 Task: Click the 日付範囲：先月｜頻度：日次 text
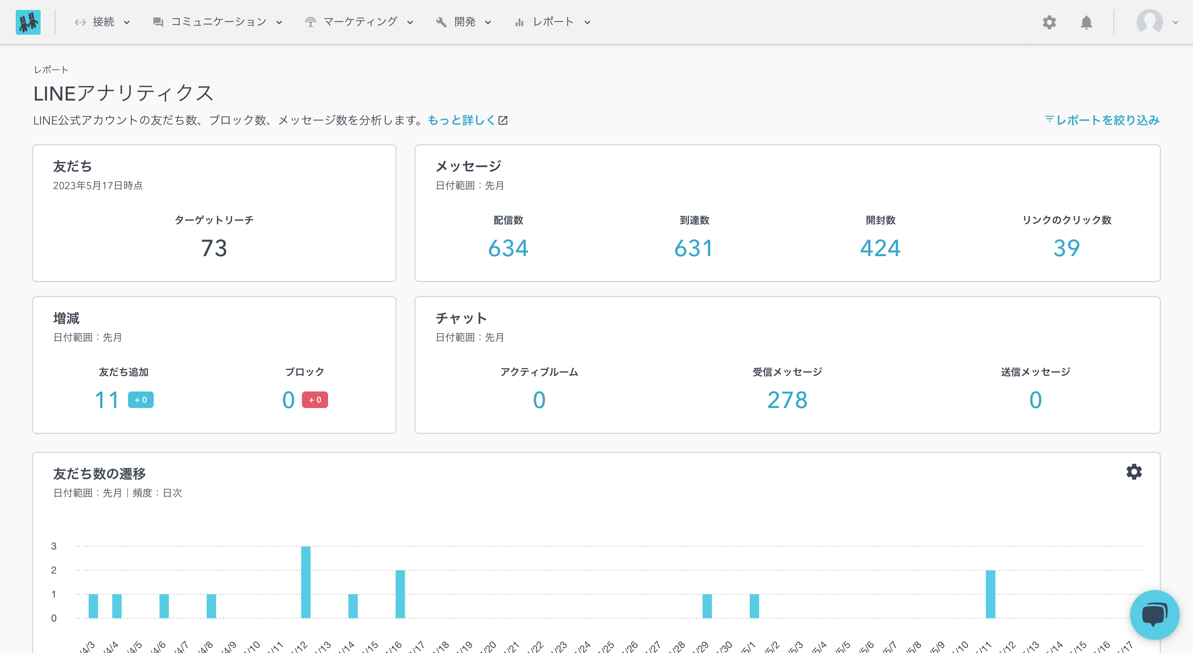tap(118, 493)
